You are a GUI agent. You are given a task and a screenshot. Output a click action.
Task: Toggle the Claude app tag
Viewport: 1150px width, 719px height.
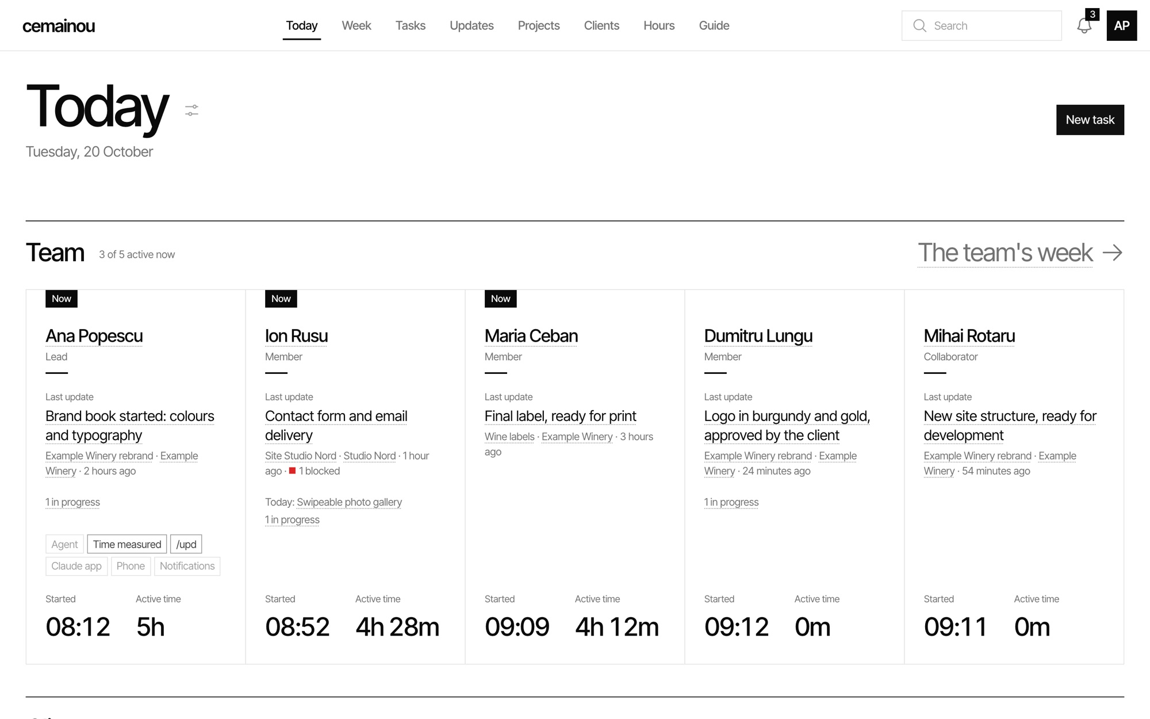76,566
